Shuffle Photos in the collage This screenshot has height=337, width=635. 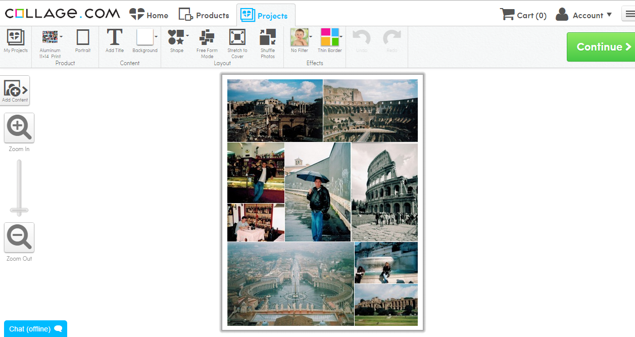point(268,43)
